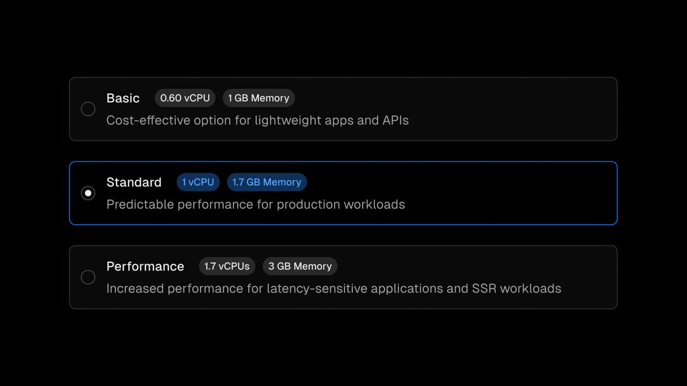Image resolution: width=687 pixels, height=386 pixels.
Task: Click the word APIs in Basic description
Action: pos(395,120)
